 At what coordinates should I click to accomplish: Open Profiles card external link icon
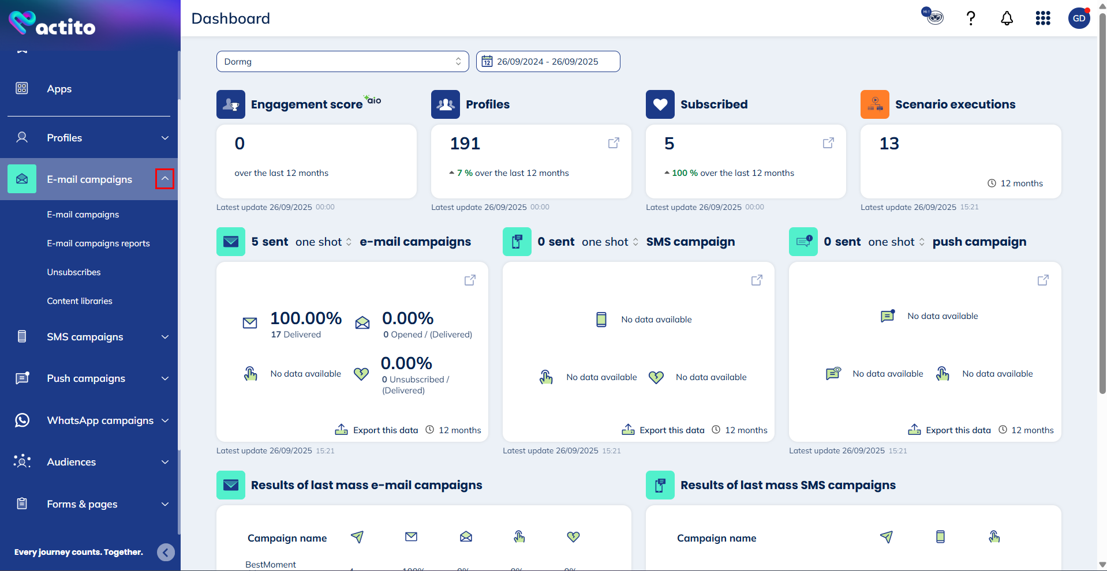click(614, 143)
